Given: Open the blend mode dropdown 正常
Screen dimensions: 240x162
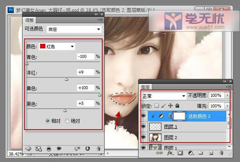Looking at the screenshot, I should (164, 96).
